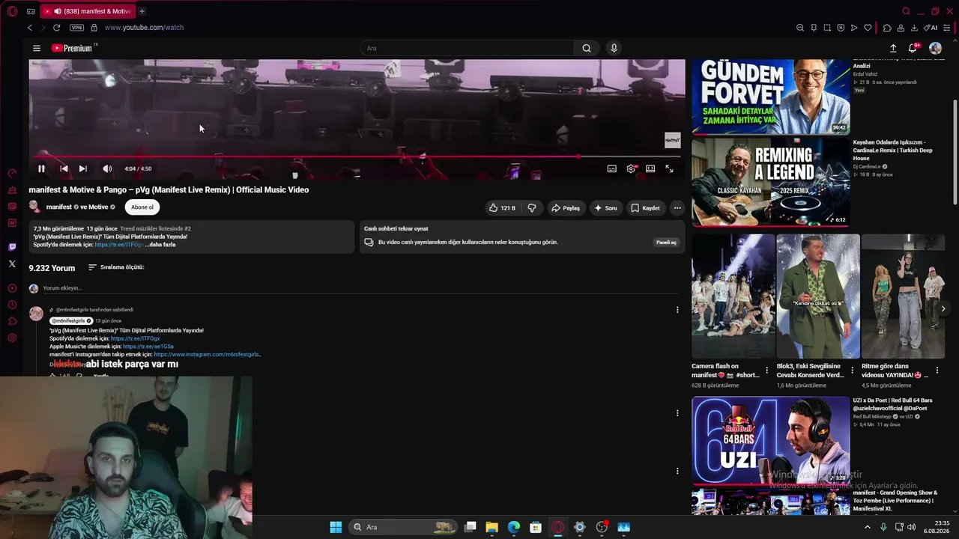Open the YouTube guide hamburger menu
This screenshot has width=959, height=539.
(36, 48)
